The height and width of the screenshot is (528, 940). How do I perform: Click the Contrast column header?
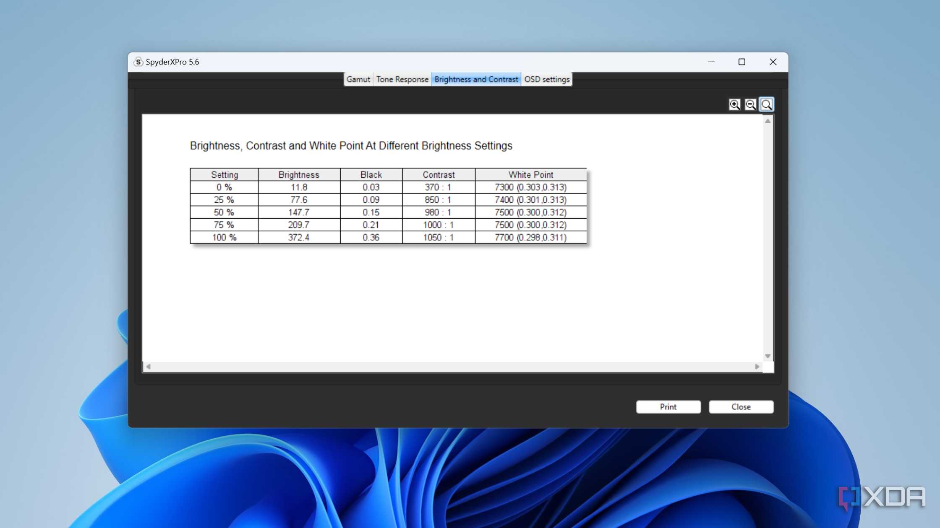(439, 175)
